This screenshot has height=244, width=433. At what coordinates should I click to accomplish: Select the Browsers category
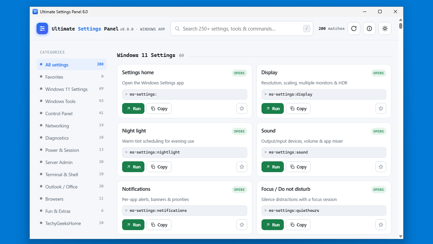click(x=72, y=199)
